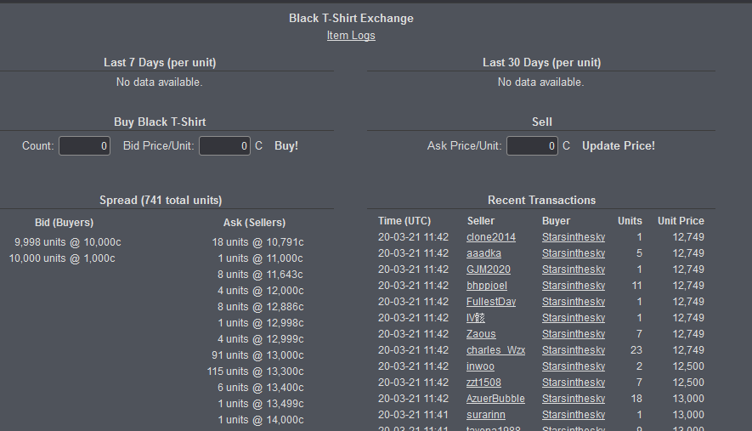The image size is (752, 431).
Task: Open Starsinthesky buyer link in bhppjoel row
Action: pyautogui.click(x=574, y=286)
